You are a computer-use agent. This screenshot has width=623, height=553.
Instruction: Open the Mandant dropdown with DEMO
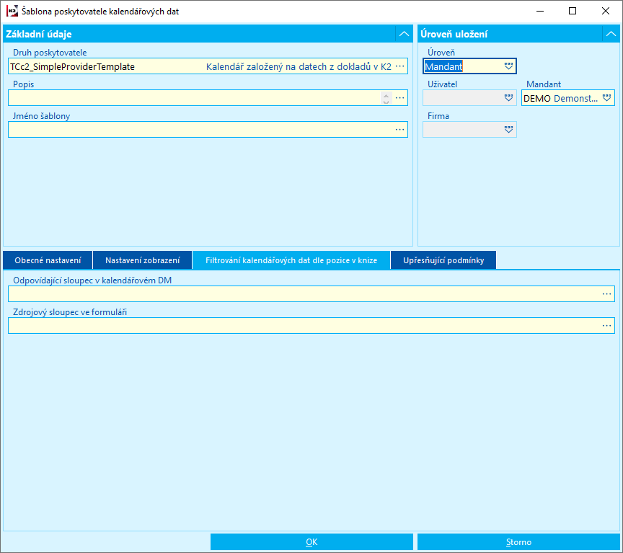[x=606, y=98]
